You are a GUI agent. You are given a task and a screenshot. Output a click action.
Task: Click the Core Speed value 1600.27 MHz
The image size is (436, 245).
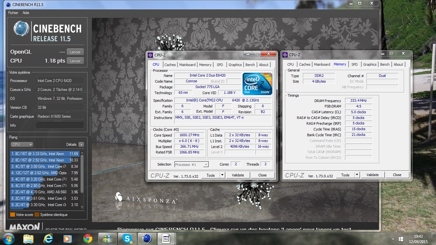point(189,135)
